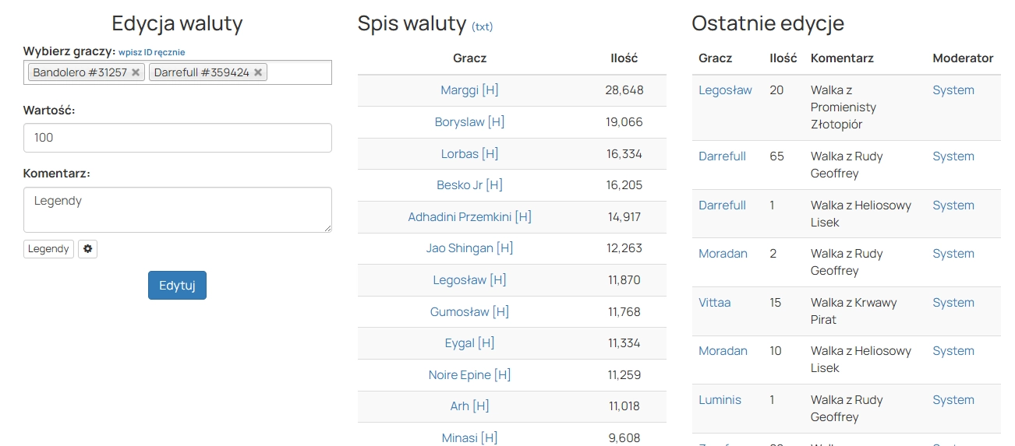Image resolution: width=1015 pixels, height=446 pixels.
Task: Select Adhadini Przemkini [H] in list
Action: [x=469, y=217]
